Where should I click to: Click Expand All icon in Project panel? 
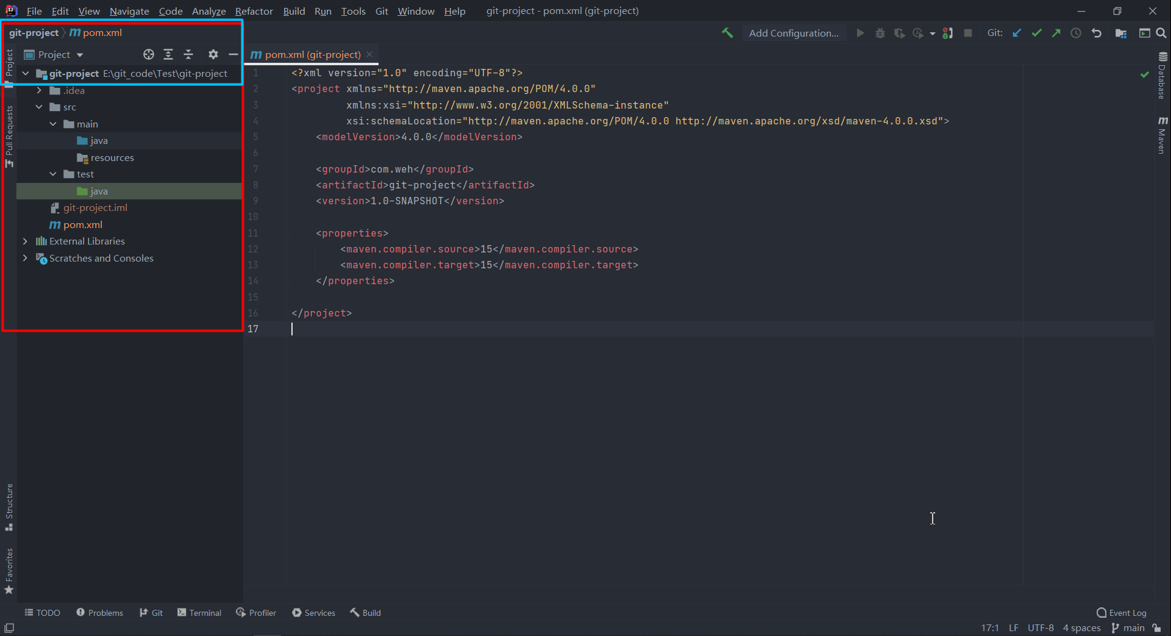pyautogui.click(x=168, y=54)
